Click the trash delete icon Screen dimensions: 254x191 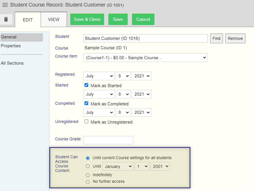click(6, 19)
